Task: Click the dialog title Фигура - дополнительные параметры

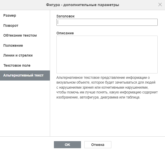Action: (82, 5)
